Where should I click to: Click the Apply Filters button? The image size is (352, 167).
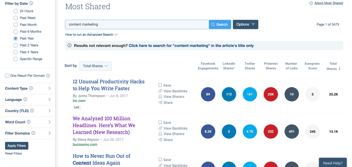16,146
